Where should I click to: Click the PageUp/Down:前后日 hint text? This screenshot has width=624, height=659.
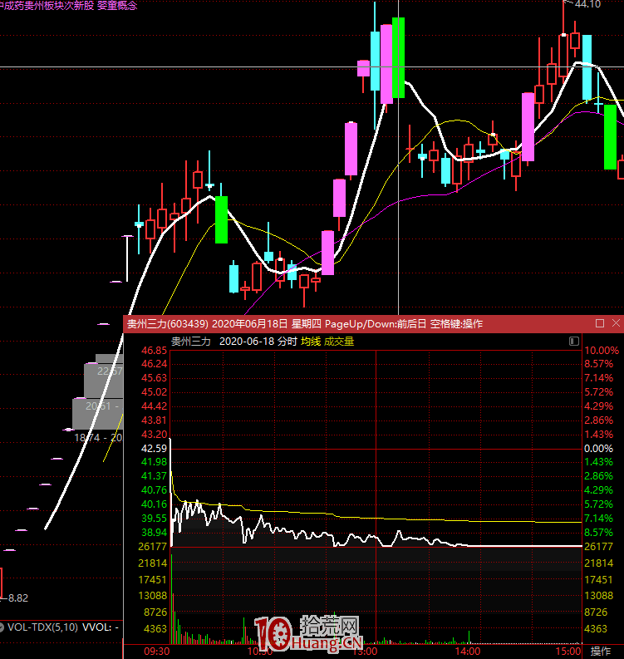(376, 323)
